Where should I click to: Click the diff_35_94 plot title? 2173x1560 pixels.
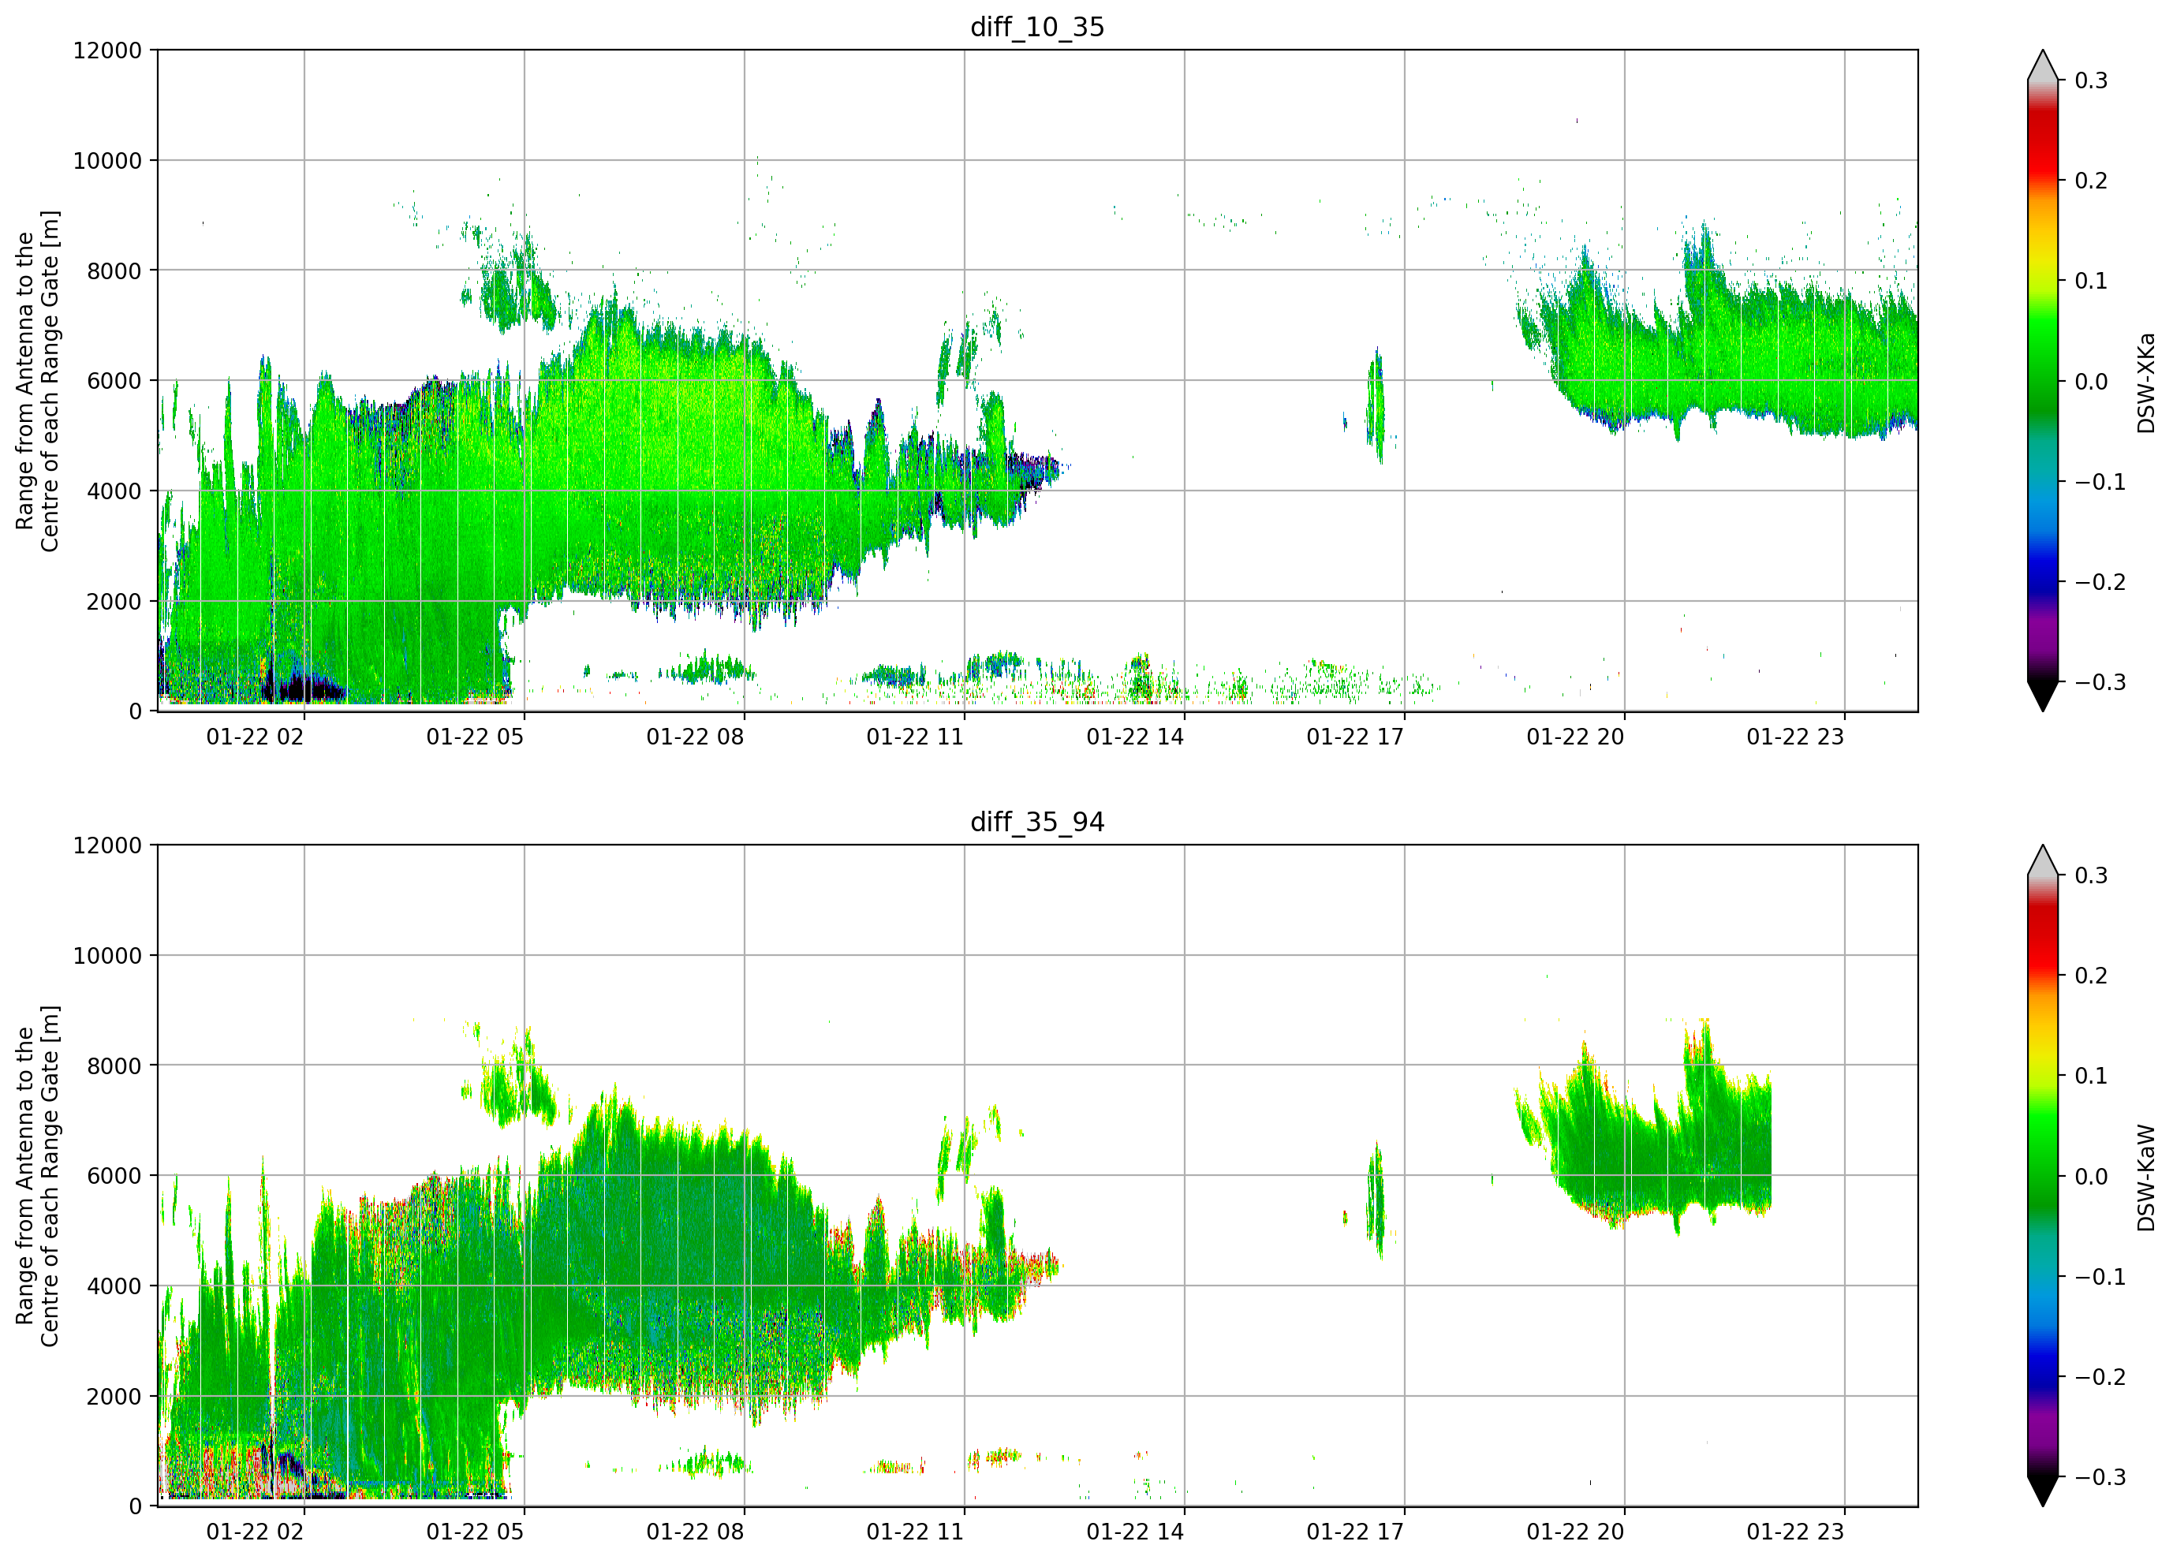pyautogui.click(x=1038, y=822)
